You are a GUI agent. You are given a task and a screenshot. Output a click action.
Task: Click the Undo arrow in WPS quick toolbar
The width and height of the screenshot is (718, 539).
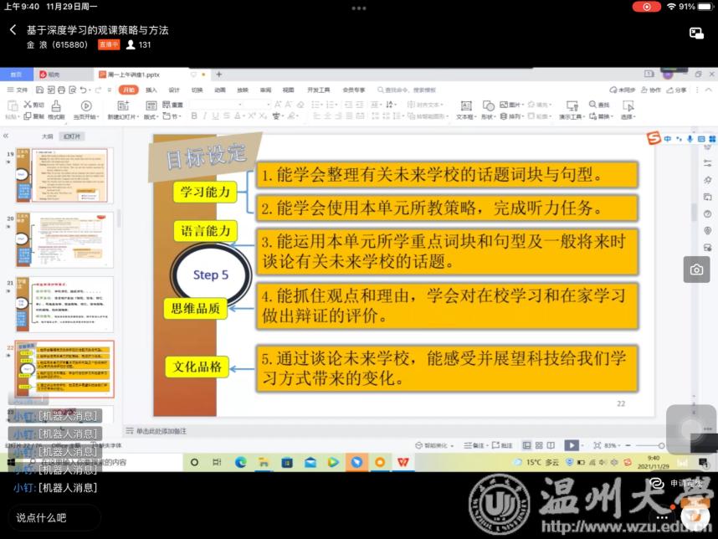[x=83, y=90]
